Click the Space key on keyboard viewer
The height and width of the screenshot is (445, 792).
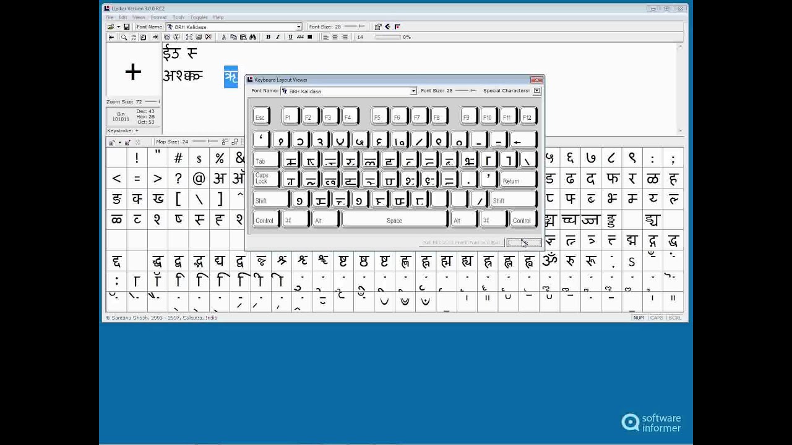(394, 220)
